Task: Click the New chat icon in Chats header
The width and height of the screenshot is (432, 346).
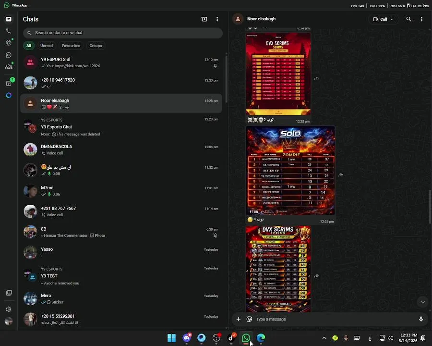Action: click(204, 19)
